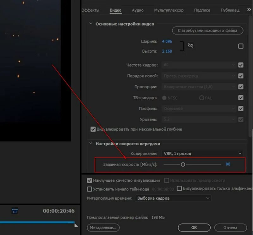
Task: Open the Кодирование VBR, 1 проход dropdown
Action: 202,153
